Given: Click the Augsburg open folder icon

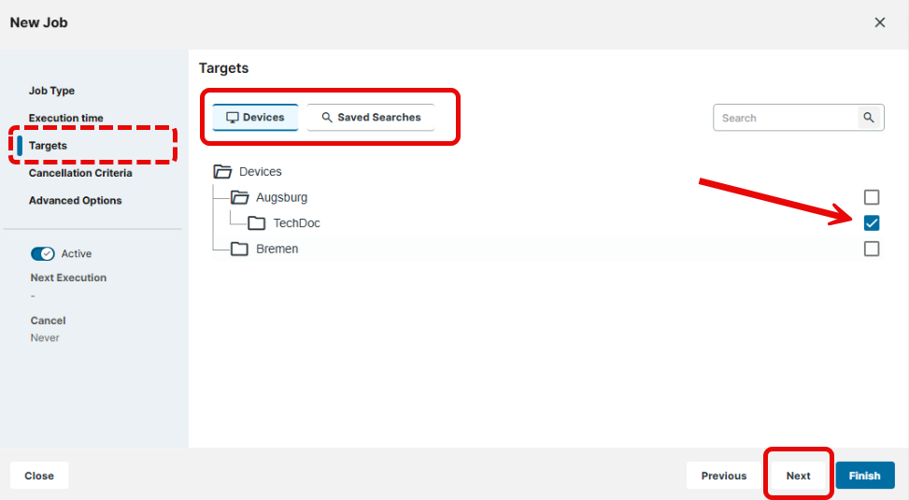Looking at the screenshot, I should pos(240,198).
